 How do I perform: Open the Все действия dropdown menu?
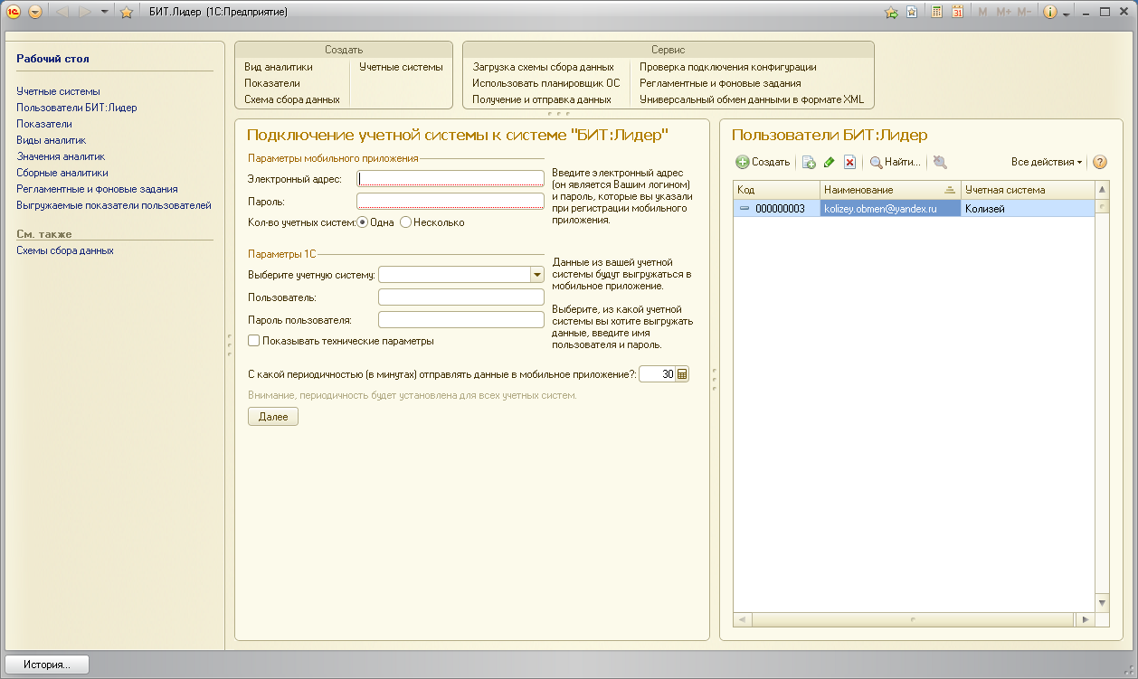[x=1047, y=163]
